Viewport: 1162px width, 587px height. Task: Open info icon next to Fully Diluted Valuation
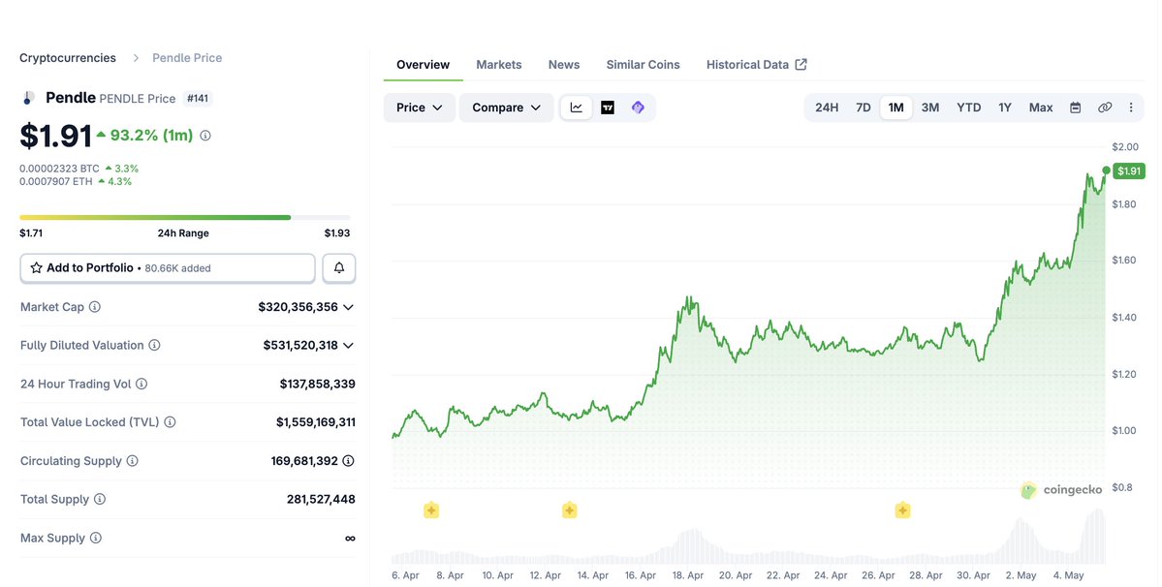pyautogui.click(x=154, y=345)
